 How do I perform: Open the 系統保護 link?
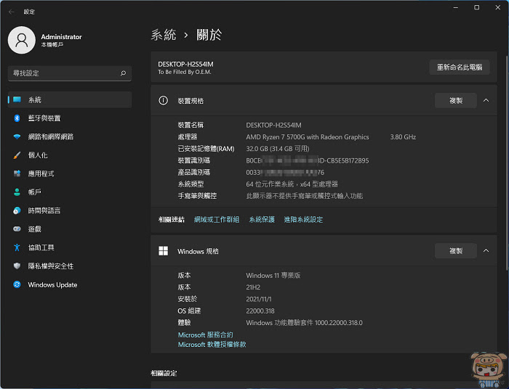(x=262, y=220)
